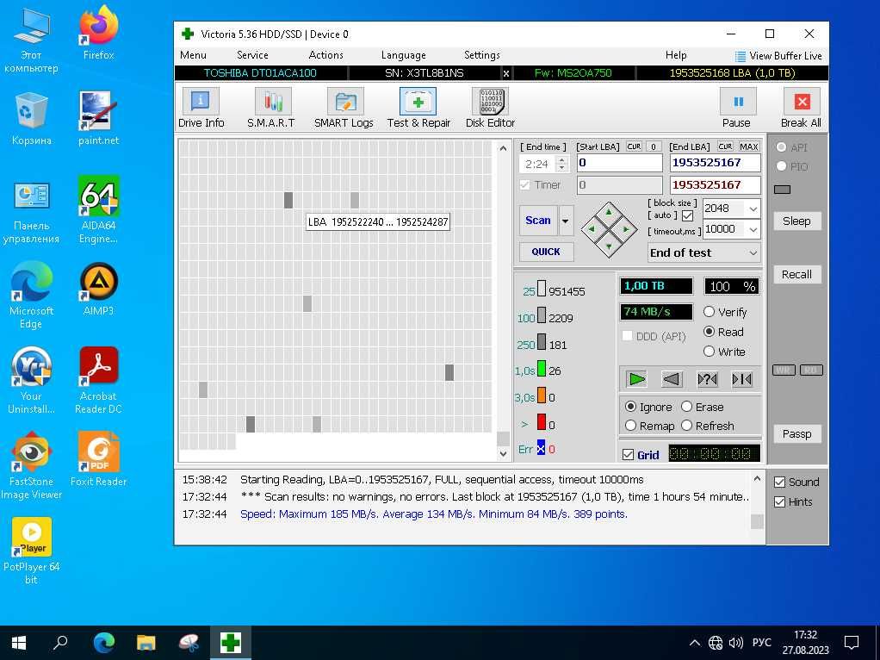Viewport: 880px width, 660px height.
Task: Open the Service menu
Action: tap(252, 55)
